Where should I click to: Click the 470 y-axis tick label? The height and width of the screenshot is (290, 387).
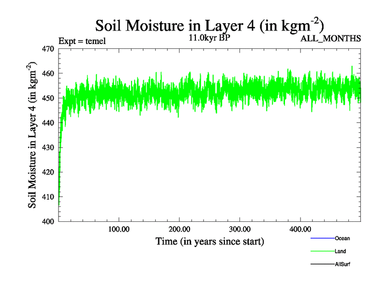(48, 49)
